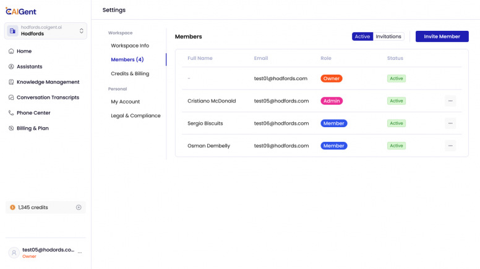Click the Invite Member button

442,36
